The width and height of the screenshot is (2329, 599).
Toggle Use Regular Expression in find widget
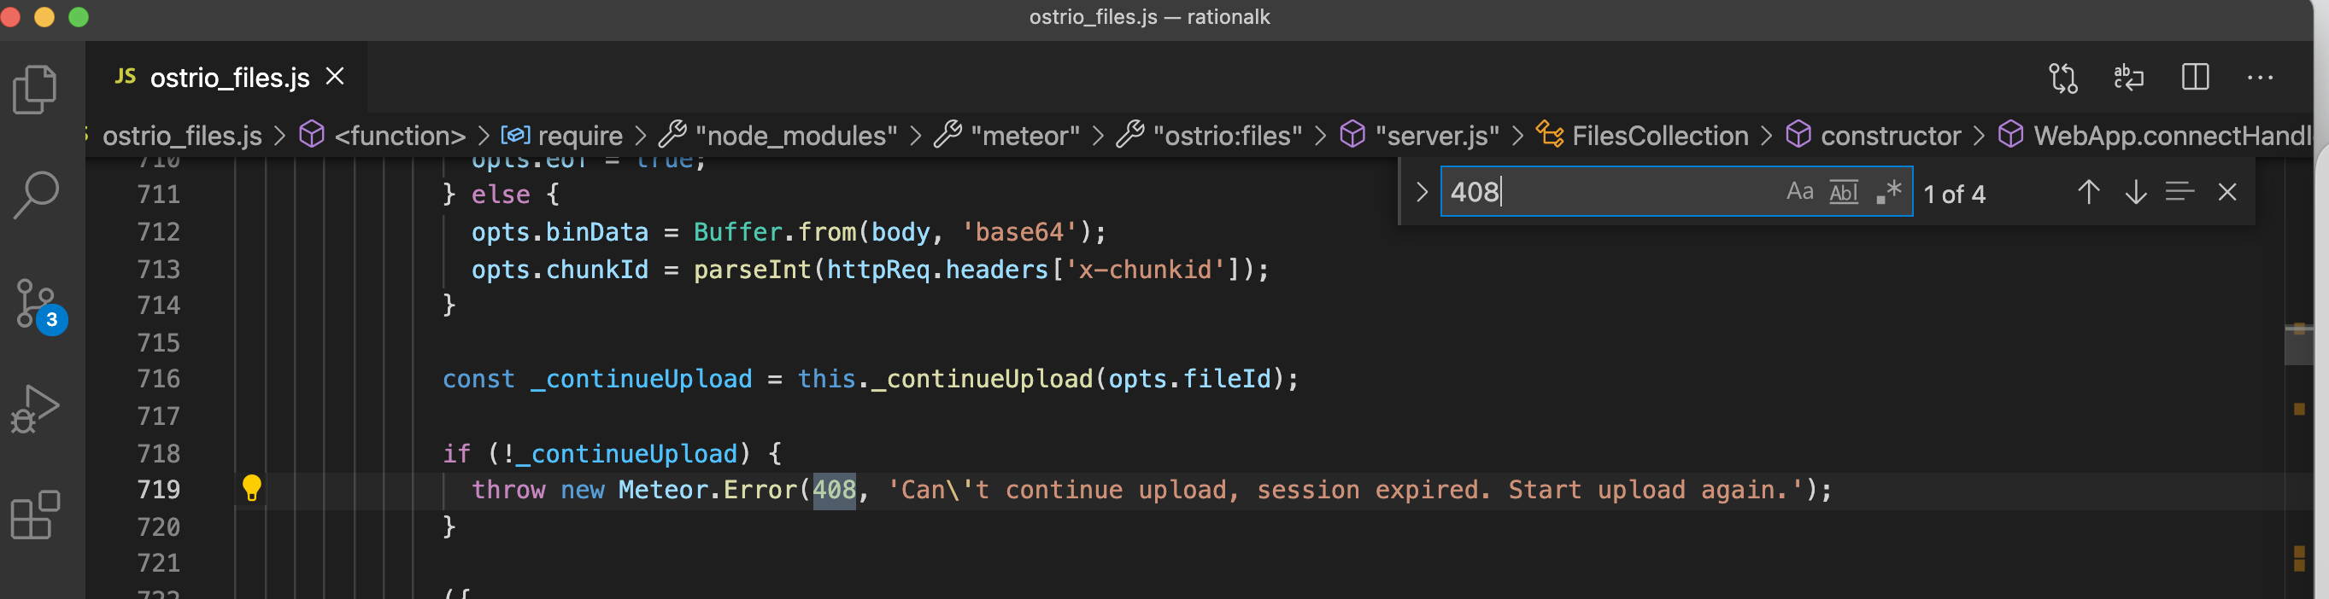click(x=1889, y=191)
